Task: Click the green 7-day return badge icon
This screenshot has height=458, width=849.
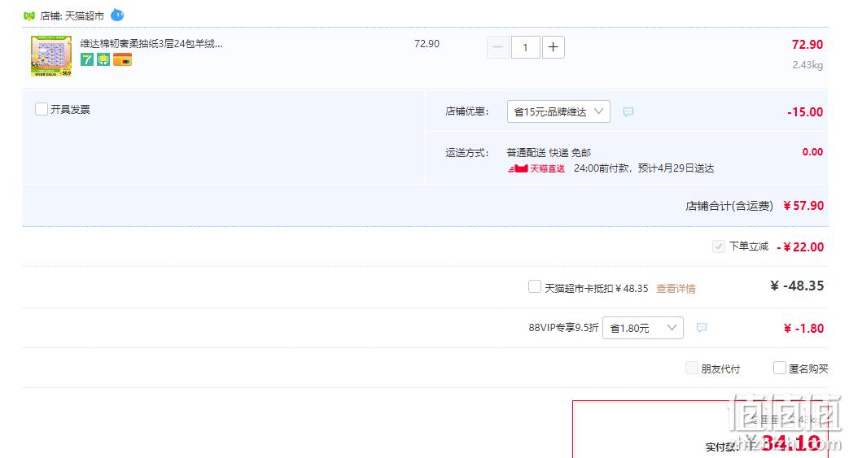Action: 87,59
